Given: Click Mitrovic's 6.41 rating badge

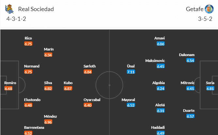Looking at the screenshot, I should point(190,88).
